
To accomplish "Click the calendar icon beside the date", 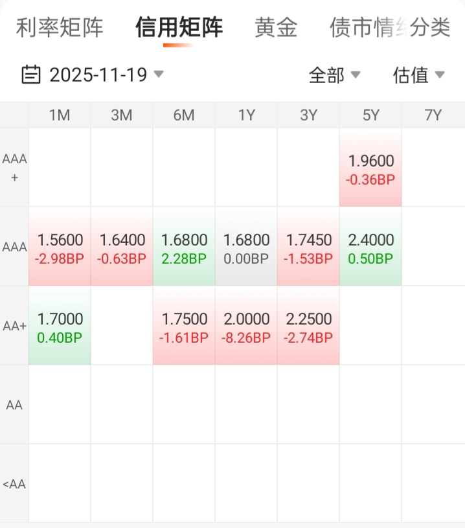I will 30,75.
